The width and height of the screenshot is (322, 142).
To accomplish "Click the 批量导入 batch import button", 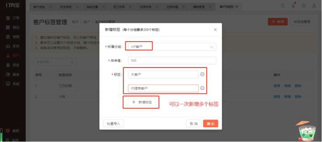I will click(114, 123).
